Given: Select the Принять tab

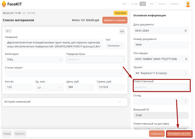Looking at the screenshot, I should point(162,4).
